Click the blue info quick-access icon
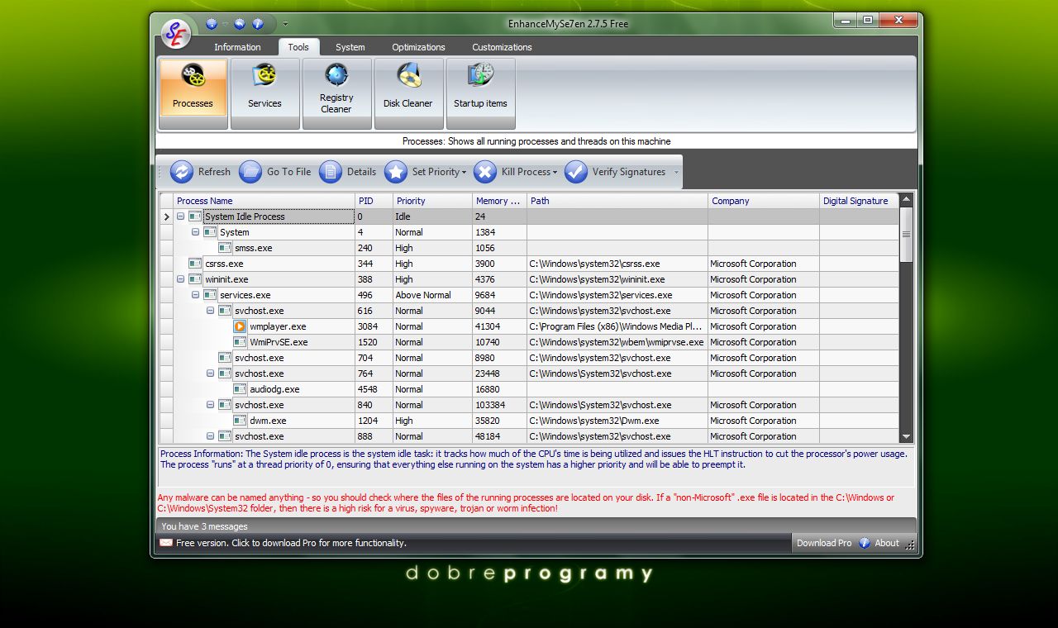Viewport: 1058px width, 628px height. pos(258,24)
